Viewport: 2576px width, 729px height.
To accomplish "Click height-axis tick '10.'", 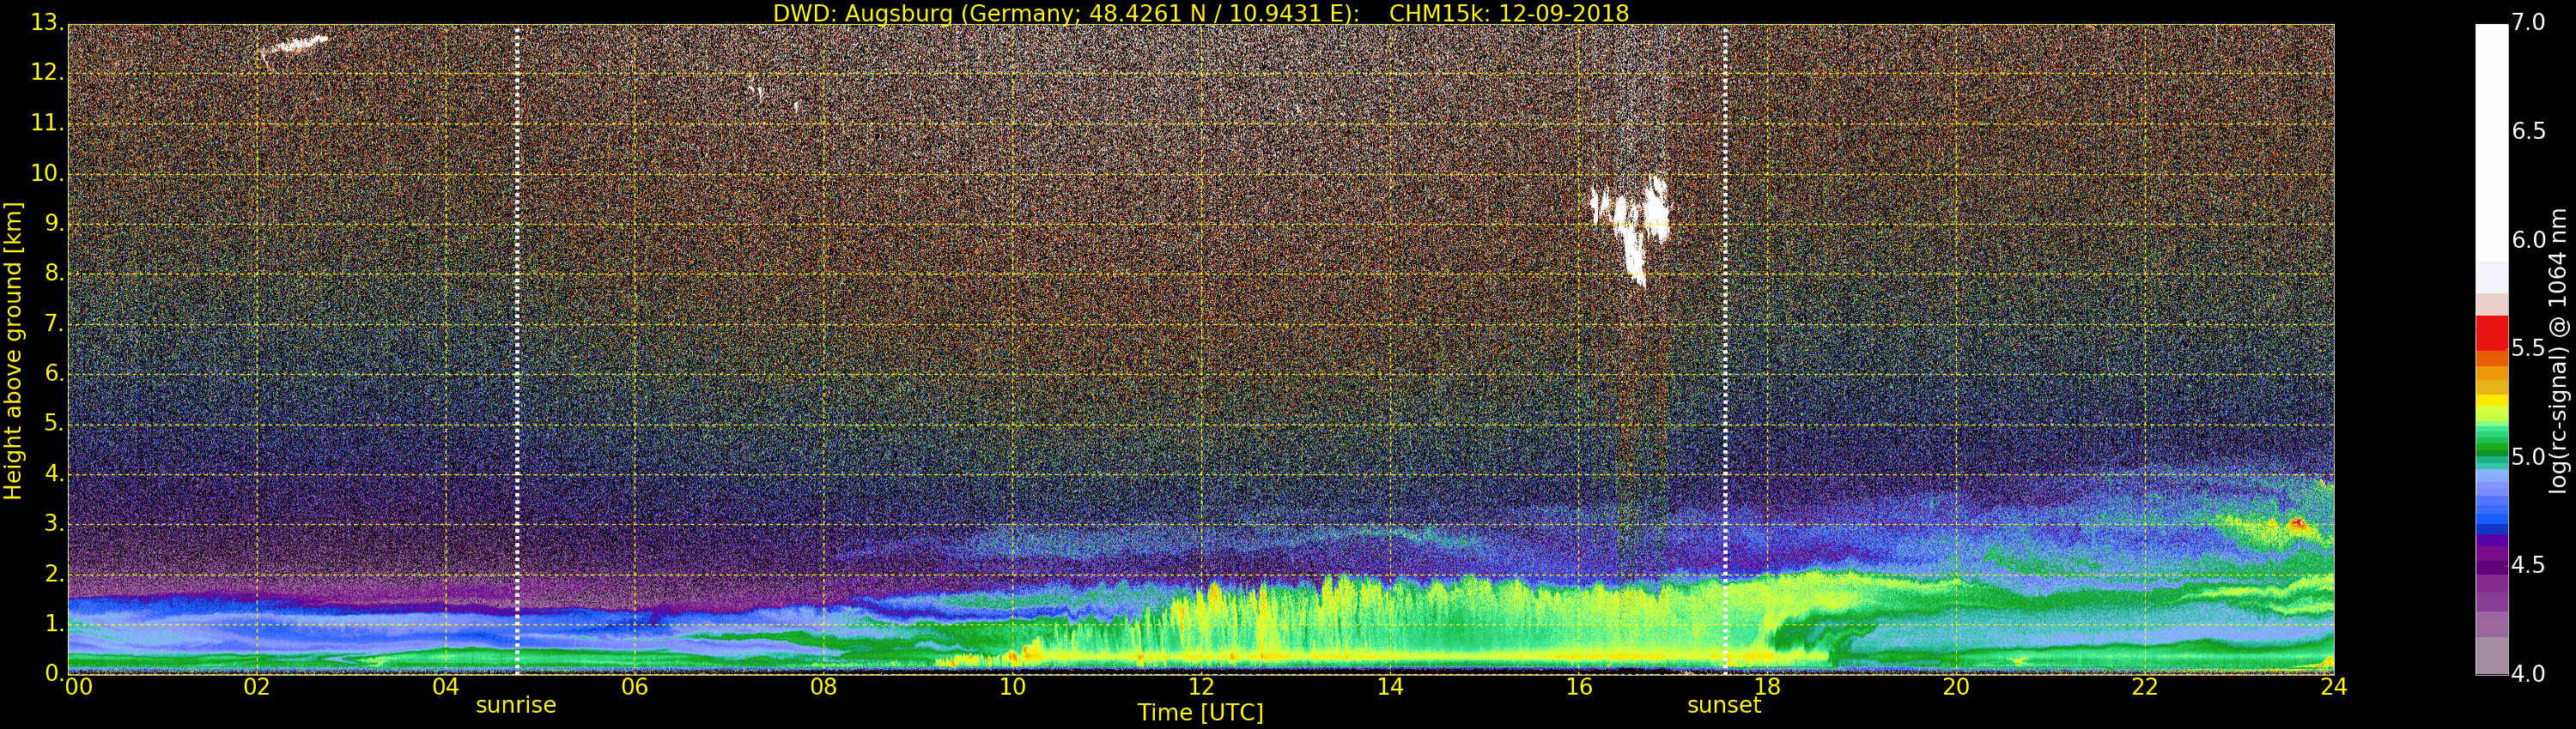I will (47, 174).
